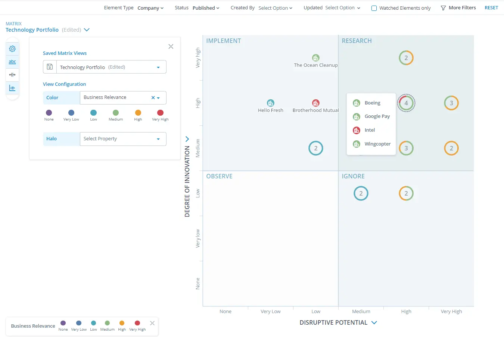This screenshot has height=337, width=504.
Task: Select The Ocean Cleanup company marker
Action: click(x=316, y=58)
